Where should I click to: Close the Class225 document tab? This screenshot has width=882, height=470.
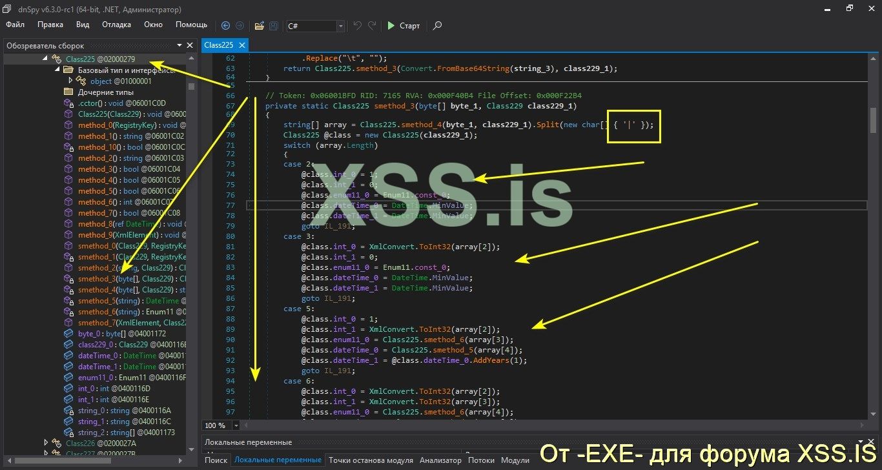[242, 45]
